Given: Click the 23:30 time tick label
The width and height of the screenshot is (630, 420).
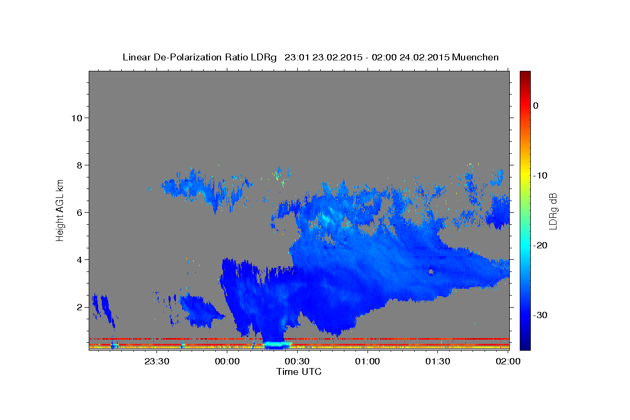Looking at the screenshot, I should pos(156,361).
